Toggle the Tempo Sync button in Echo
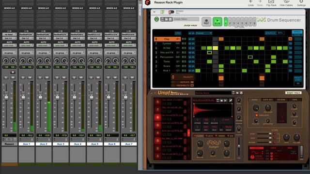This screenshot has width=310, height=174. click(257, 115)
